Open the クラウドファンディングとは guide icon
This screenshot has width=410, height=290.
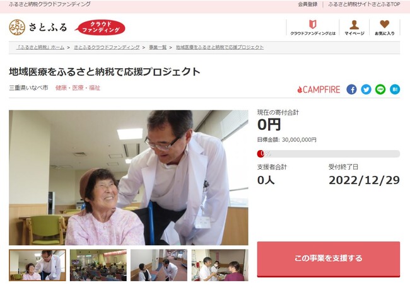pyautogui.click(x=313, y=24)
